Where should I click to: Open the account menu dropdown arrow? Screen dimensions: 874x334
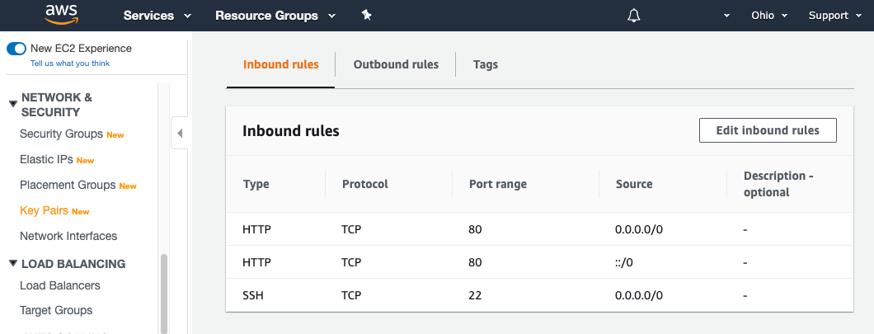(x=726, y=16)
